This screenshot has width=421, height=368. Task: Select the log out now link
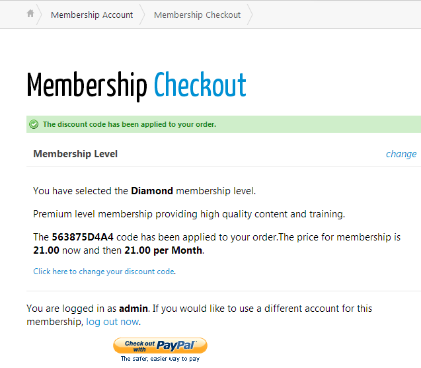click(x=112, y=322)
